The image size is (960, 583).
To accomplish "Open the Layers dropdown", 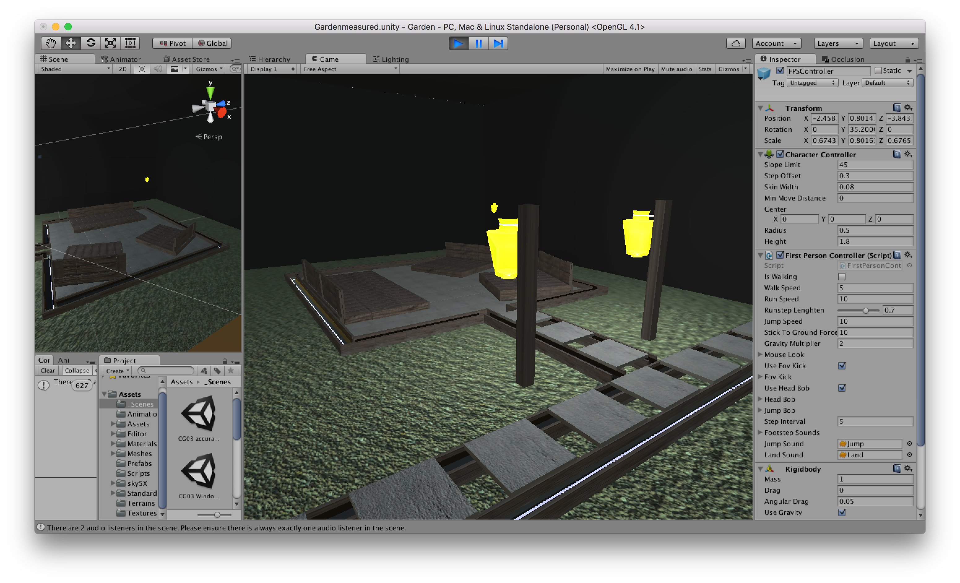I will 838,43.
